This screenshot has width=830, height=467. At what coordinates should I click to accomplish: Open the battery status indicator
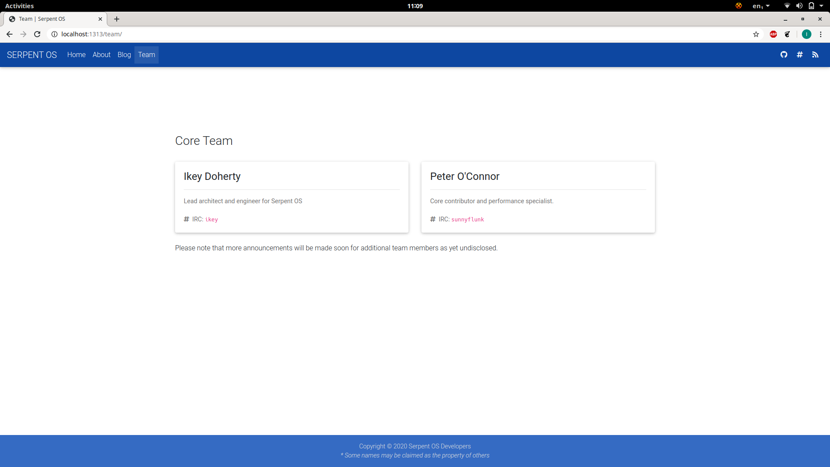[x=811, y=6]
